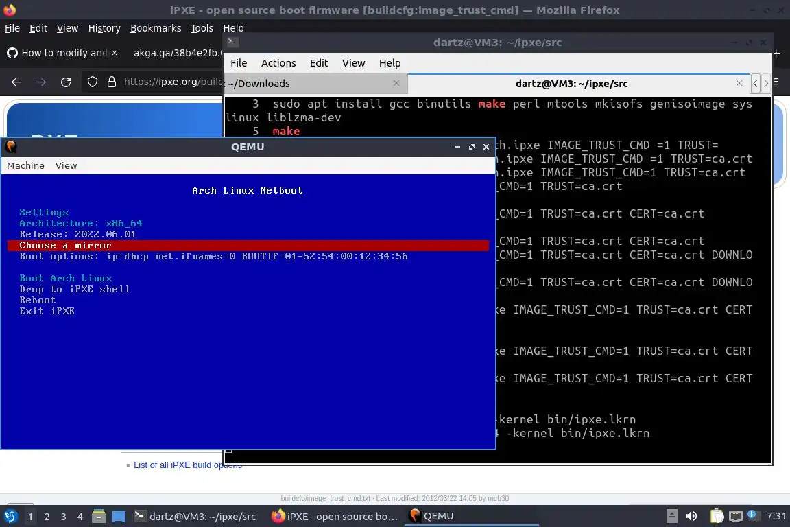Image resolution: width=790 pixels, height=527 pixels.
Task: Open QEMU View menu
Action: [66, 166]
